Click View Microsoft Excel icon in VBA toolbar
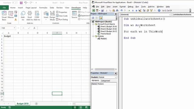Viewport: 194px width, 109px height. [94, 11]
